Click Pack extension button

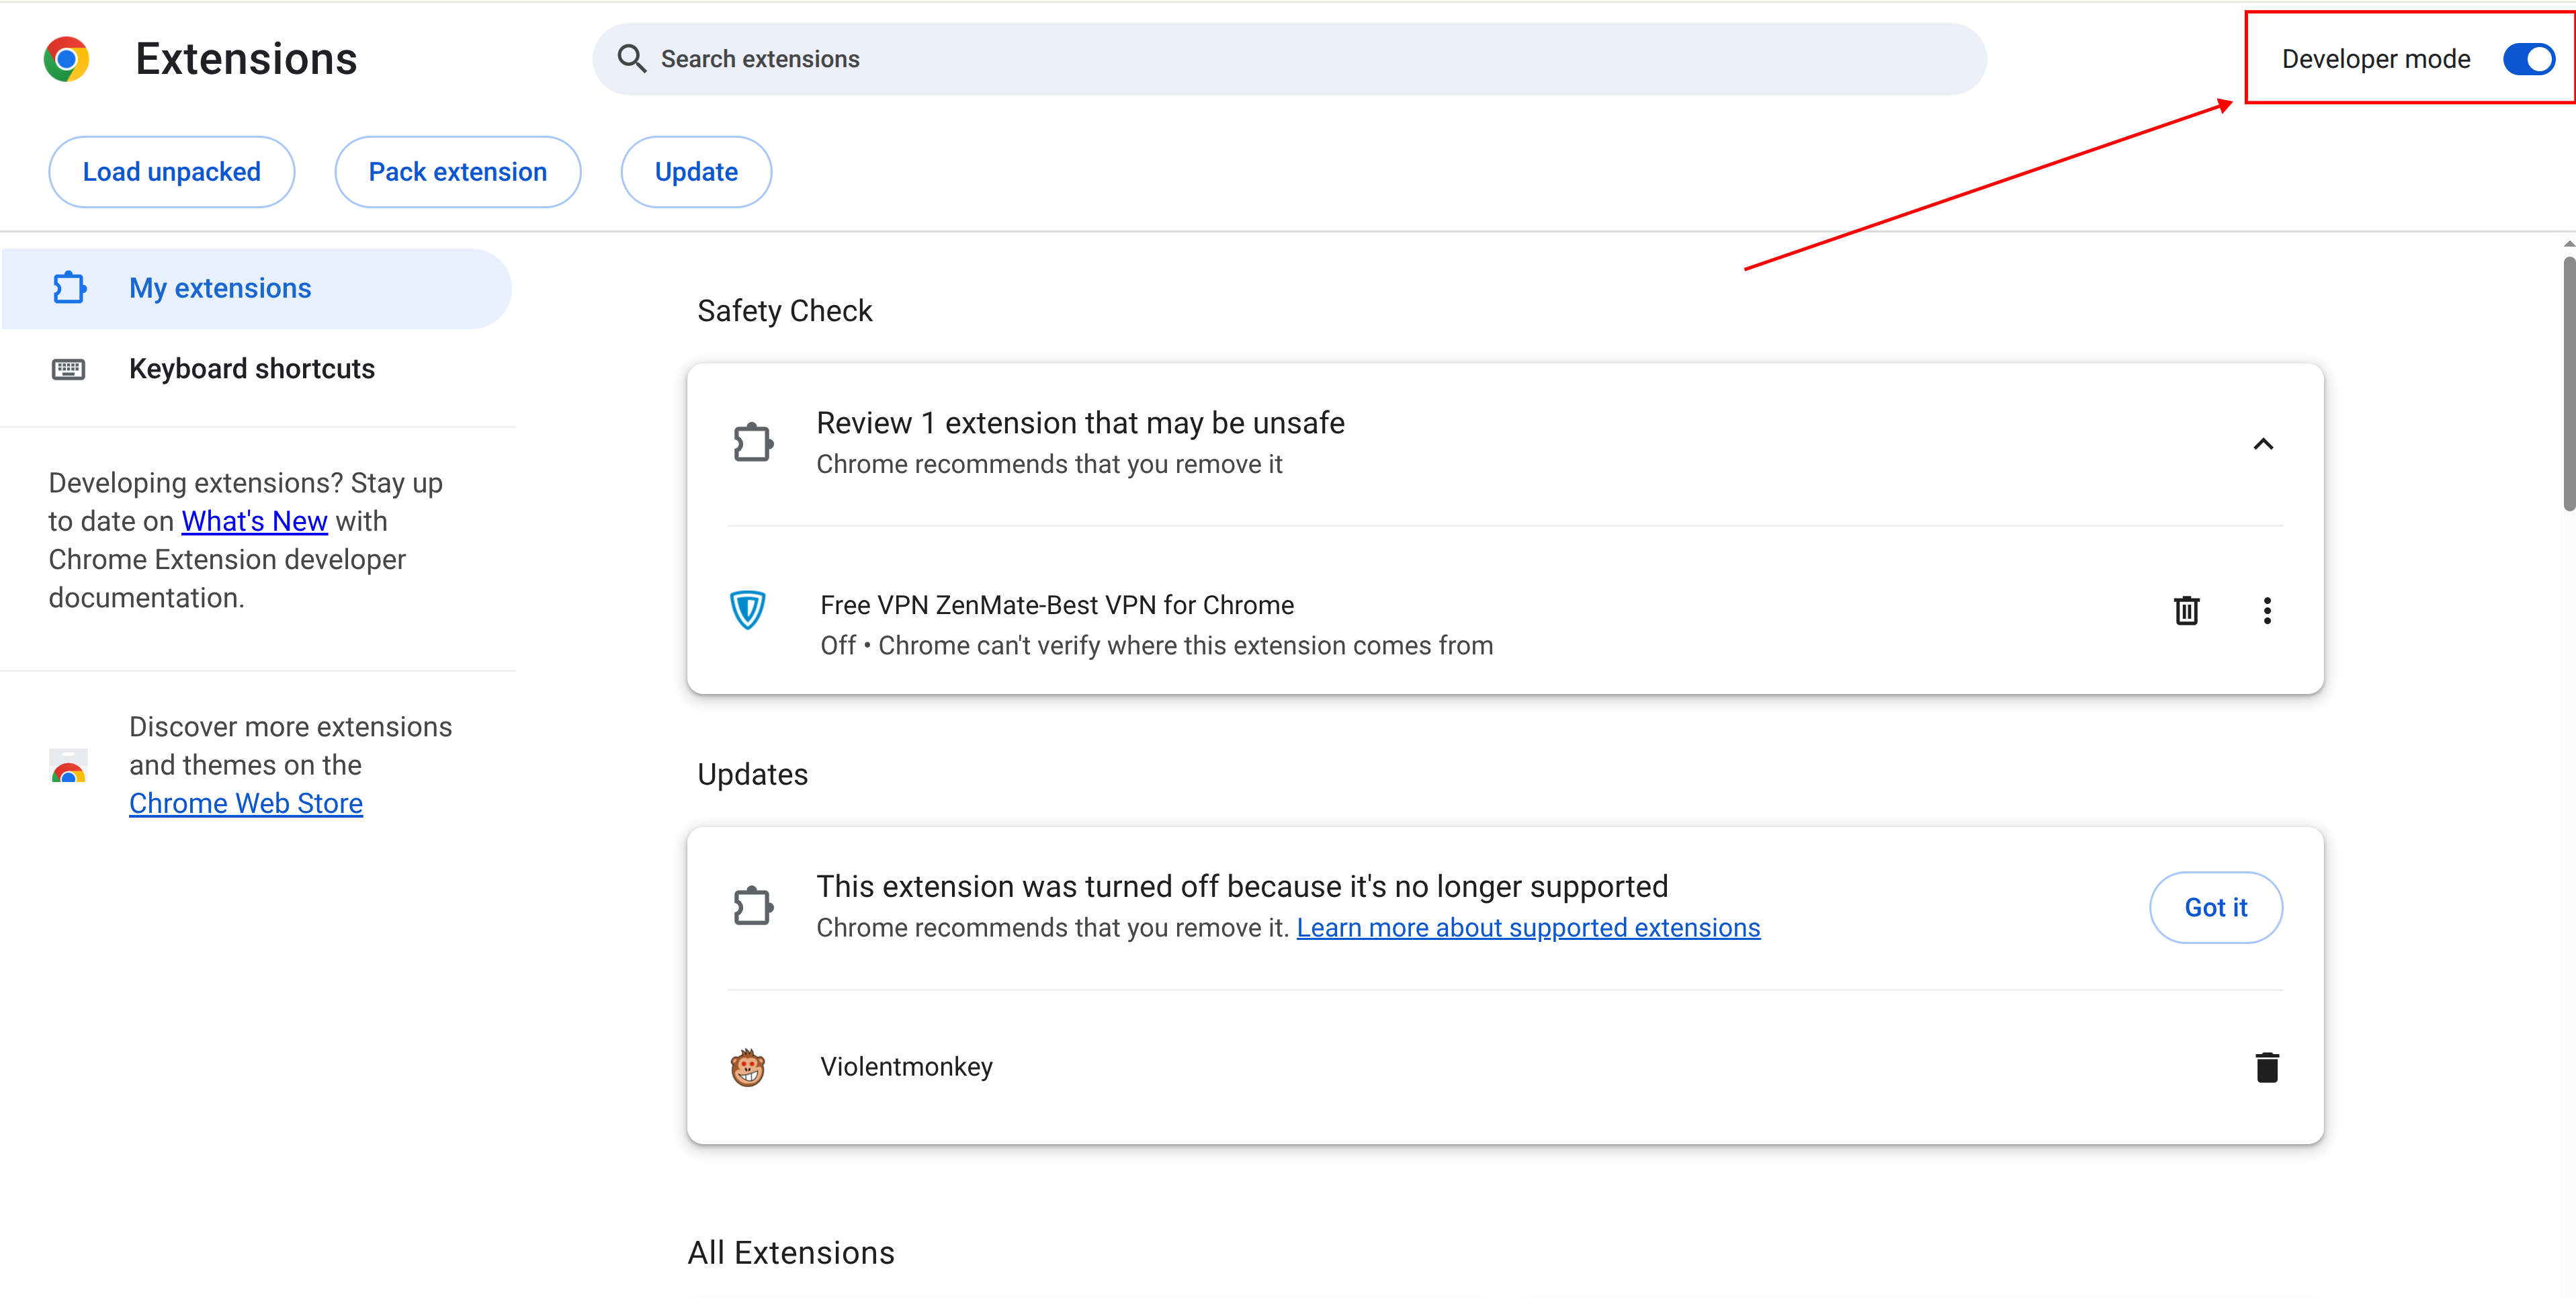point(457,172)
